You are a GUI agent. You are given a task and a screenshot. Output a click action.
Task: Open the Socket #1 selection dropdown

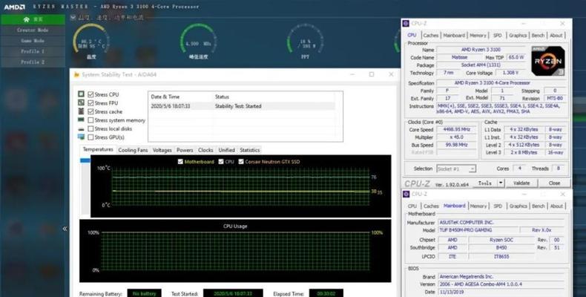[x=473, y=169]
